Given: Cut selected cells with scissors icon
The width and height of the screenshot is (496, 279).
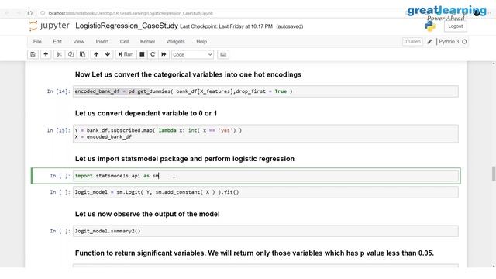Looking at the screenshot, I should 59,54.
